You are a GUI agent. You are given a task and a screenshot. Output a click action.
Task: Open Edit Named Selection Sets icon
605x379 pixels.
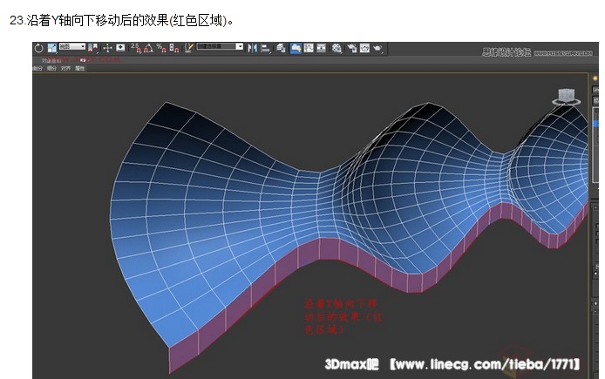tap(188, 48)
